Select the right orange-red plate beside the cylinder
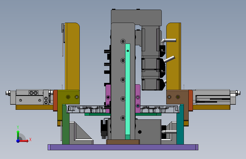The image size is (246, 159). pyautogui.click(x=191, y=100)
